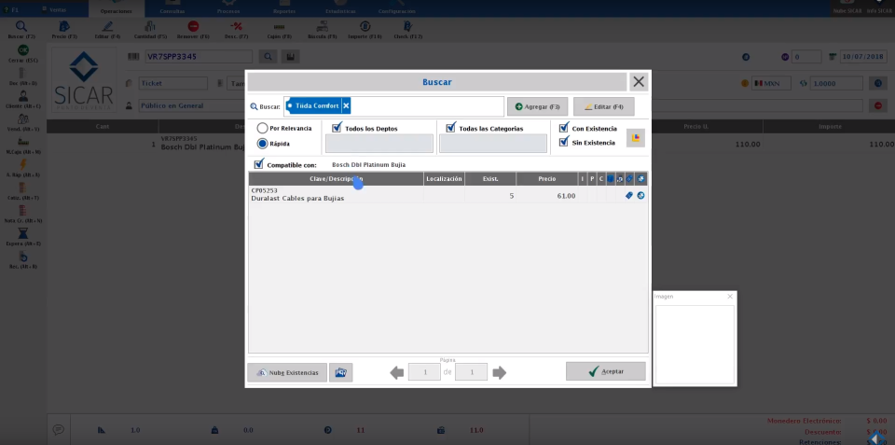Toggle the Sin Existencia checkbox
Screen dimensions: 895x445
[x=564, y=142]
